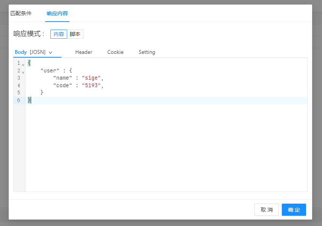Click the "user" key in the editor
This screenshot has width=322, height=226.
coord(50,71)
